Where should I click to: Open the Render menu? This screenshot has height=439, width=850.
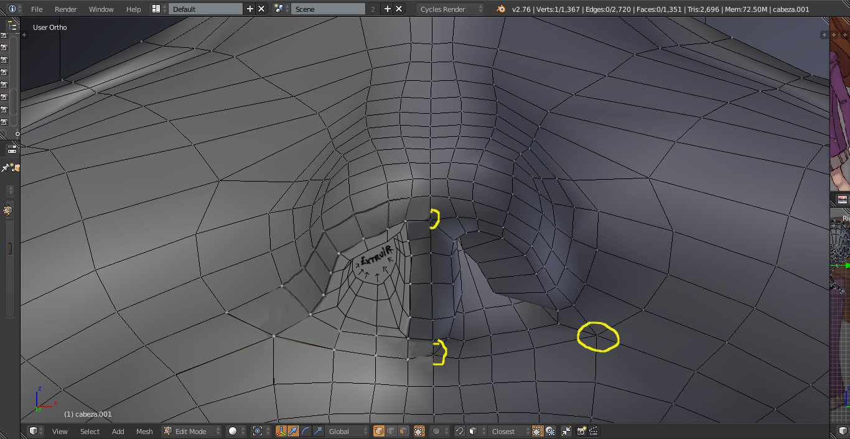65,9
